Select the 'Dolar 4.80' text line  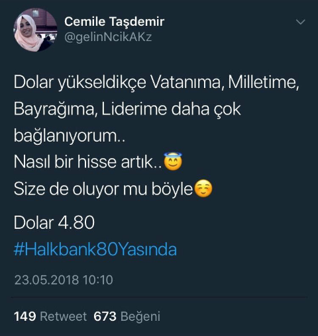[54, 222]
